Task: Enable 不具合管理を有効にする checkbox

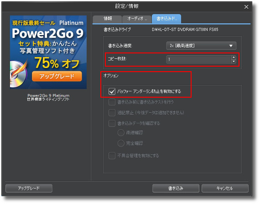Action: pos(112,156)
